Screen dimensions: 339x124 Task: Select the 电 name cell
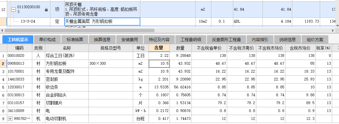click(x=67, y=111)
